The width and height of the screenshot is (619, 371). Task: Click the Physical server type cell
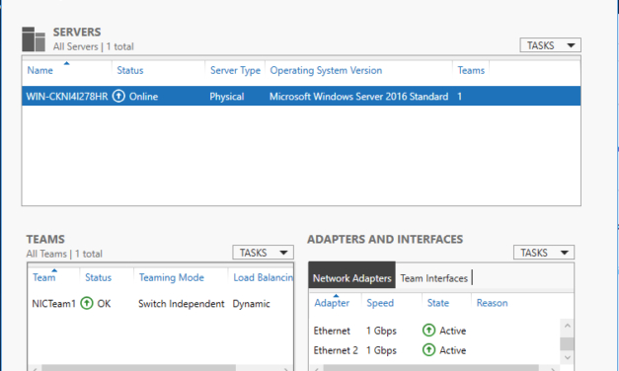[227, 97]
